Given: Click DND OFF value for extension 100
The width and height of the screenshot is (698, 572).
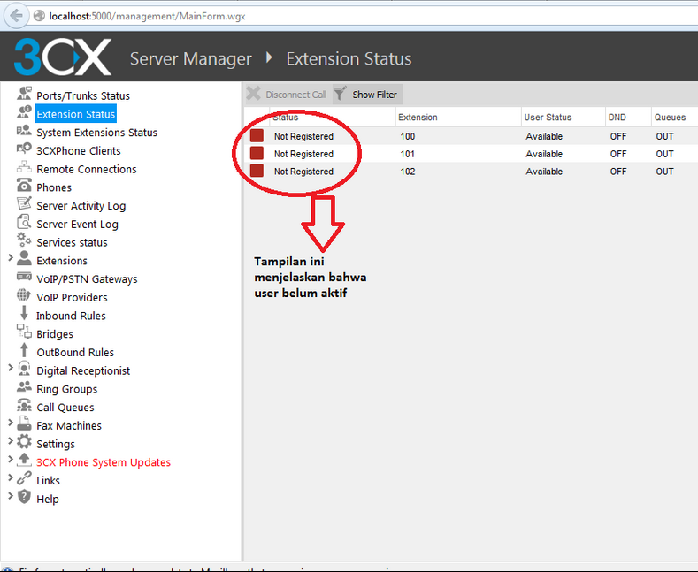Looking at the screenshot, I should click(618, 136).
